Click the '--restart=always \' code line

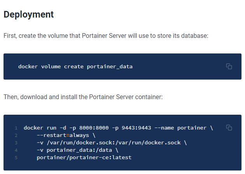pyautogui.click(x=66, y=135)
